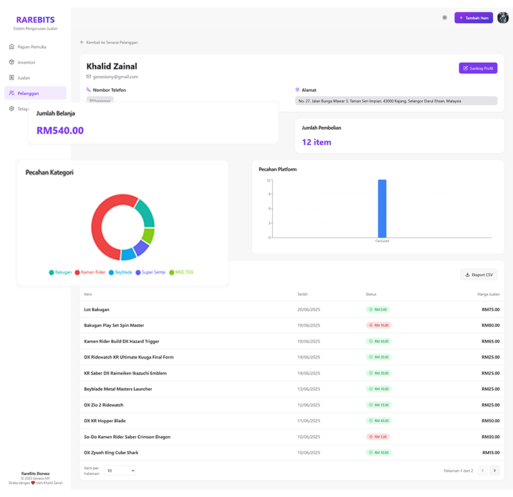Click the envelope icon beside email

click(x=89, y=76)
